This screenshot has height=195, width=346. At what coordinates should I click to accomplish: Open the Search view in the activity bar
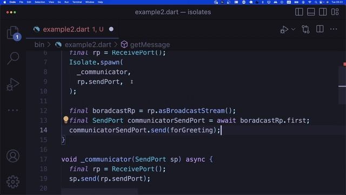coord(13,58)
